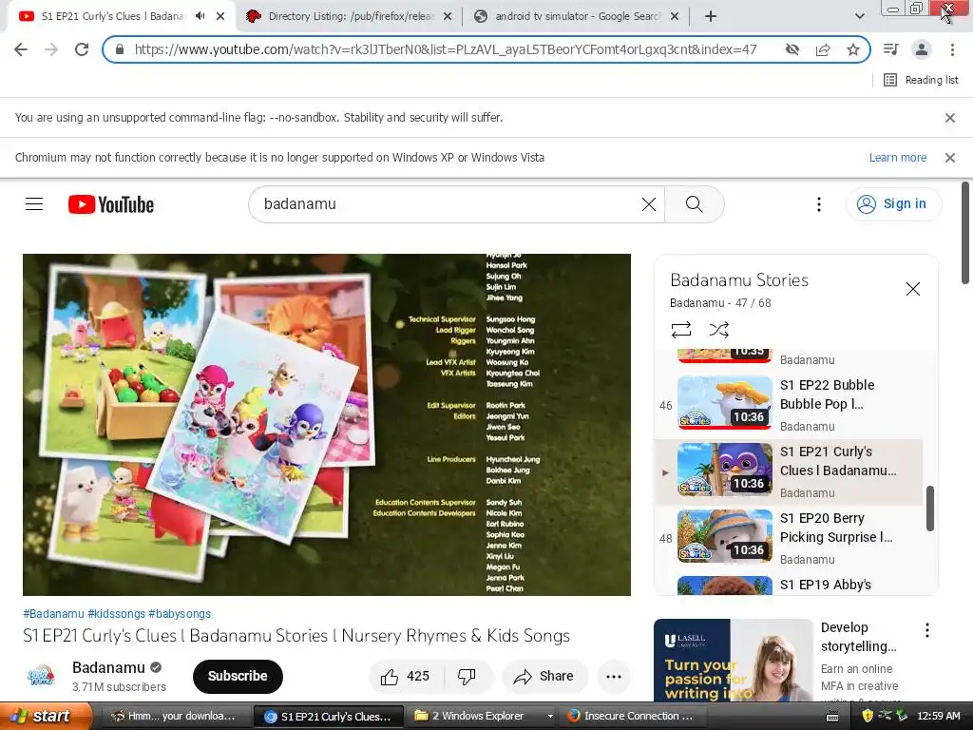973x730 pixels.
Task: Dislike this video
Action: tap(467, 676)
